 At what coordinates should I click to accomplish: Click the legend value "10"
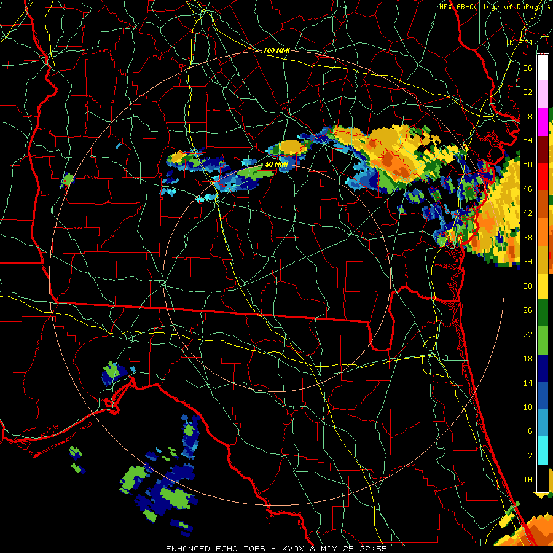[x=528, y=407]
